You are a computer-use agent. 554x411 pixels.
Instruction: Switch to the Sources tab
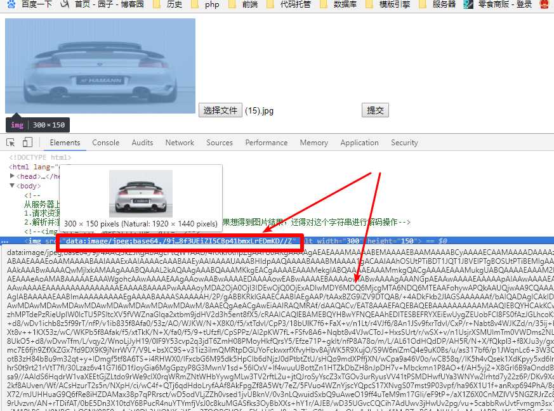(x=220, y=143)
